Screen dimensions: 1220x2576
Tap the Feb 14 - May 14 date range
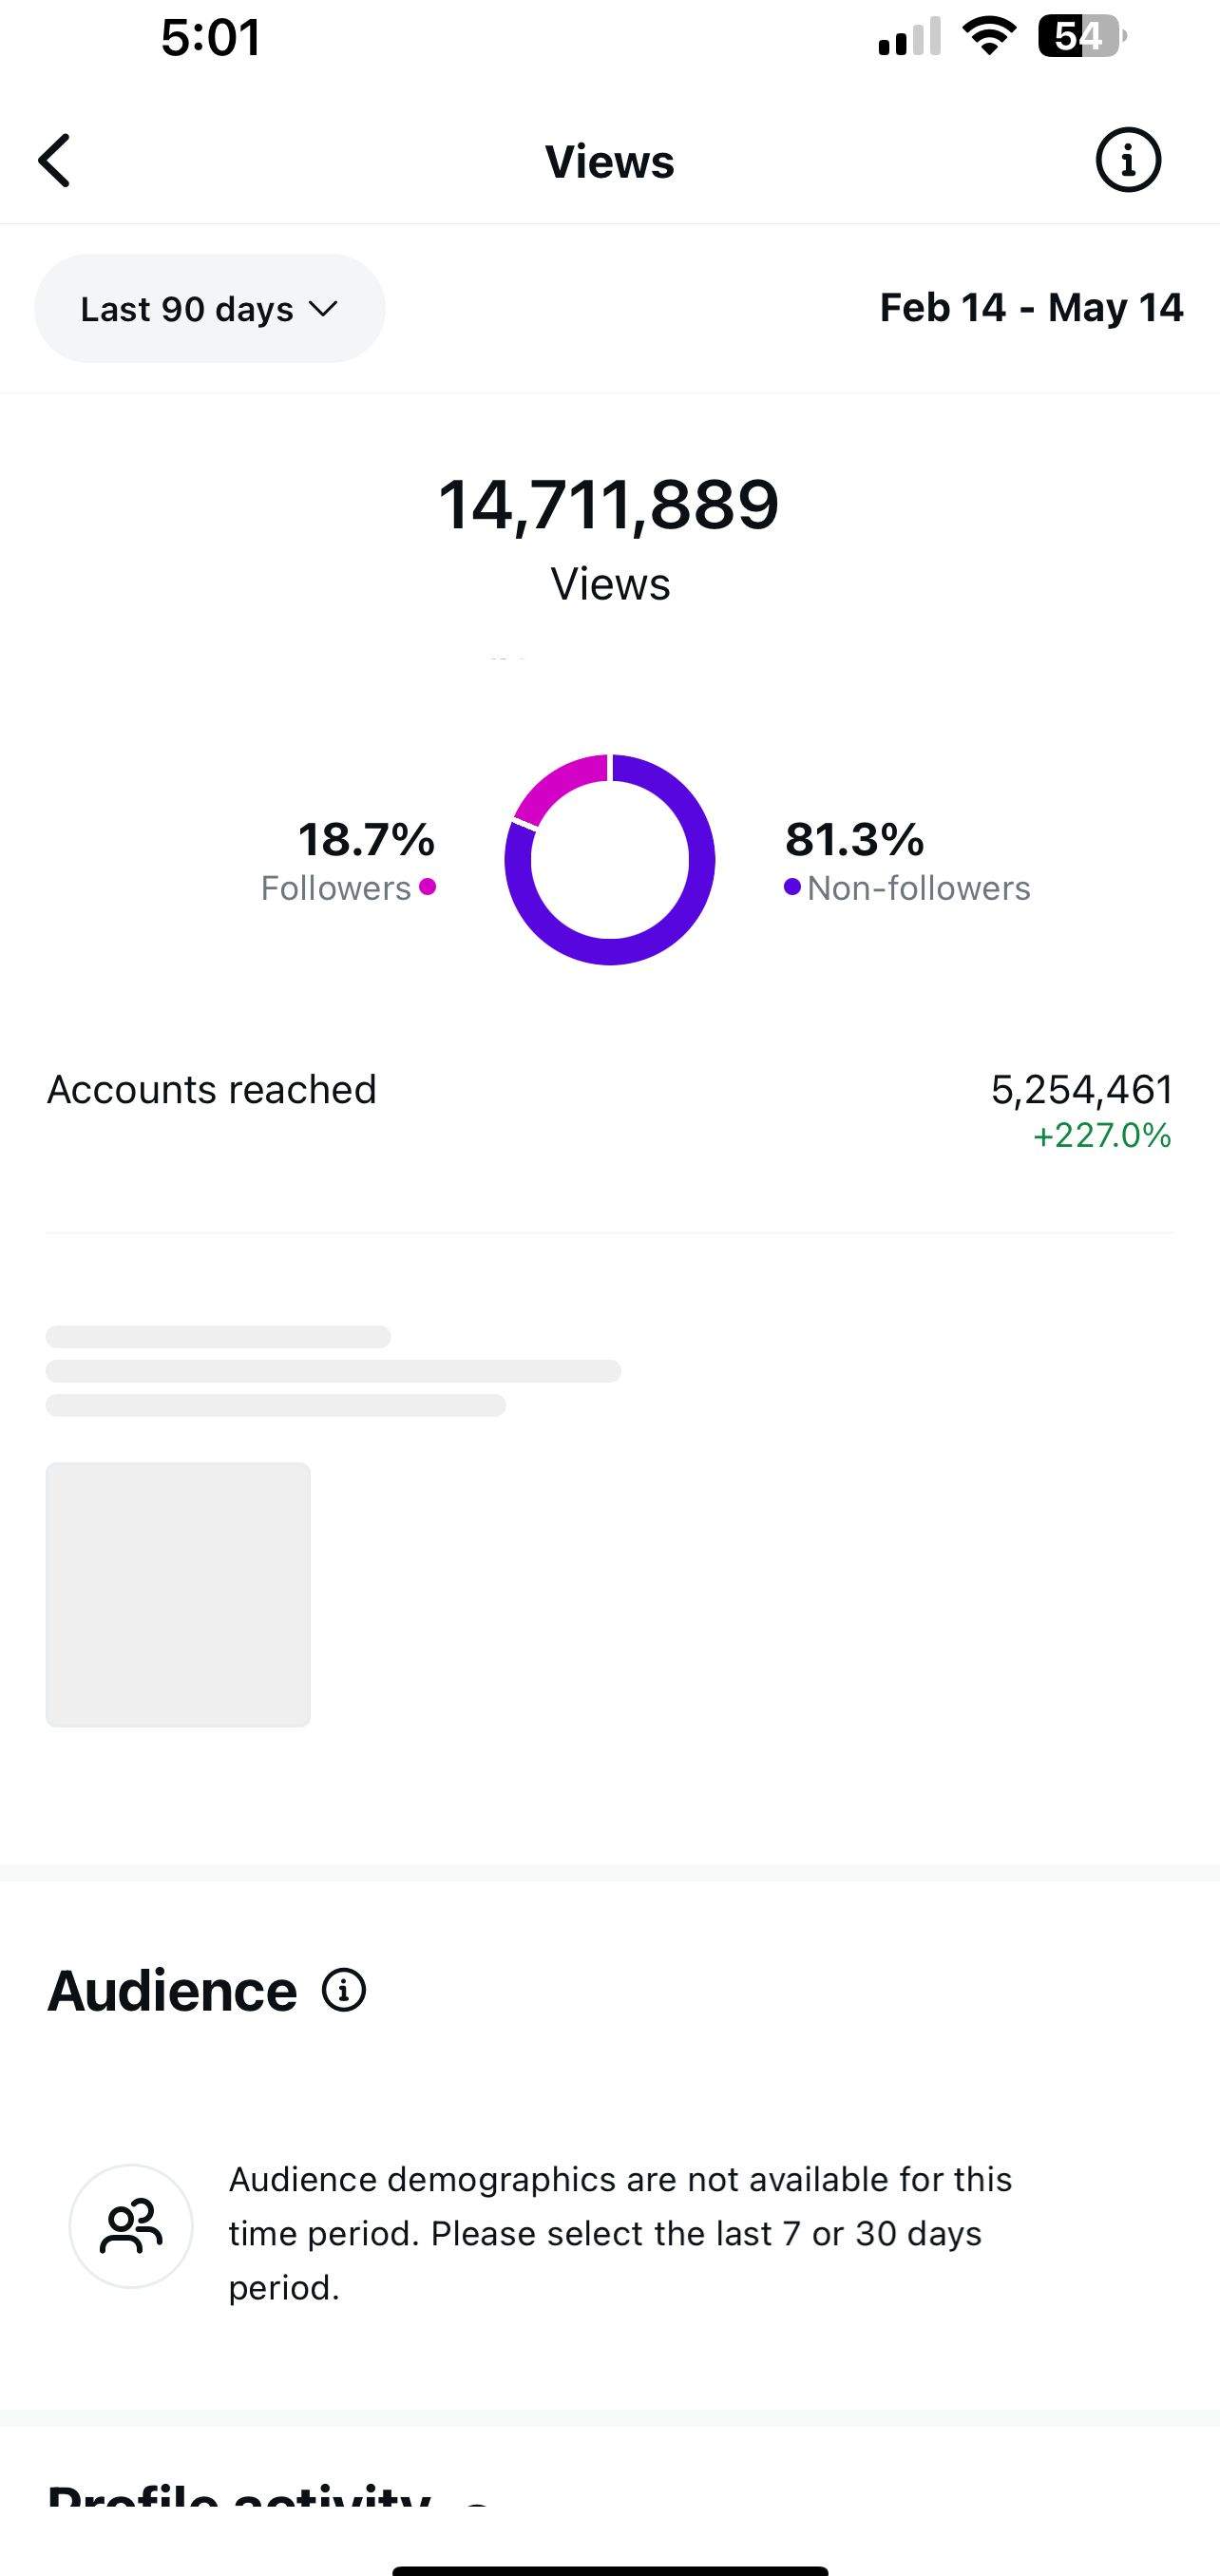coord(1031,308)
